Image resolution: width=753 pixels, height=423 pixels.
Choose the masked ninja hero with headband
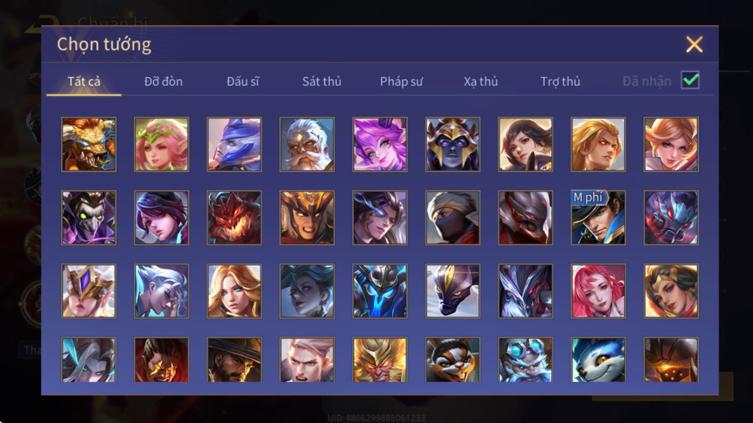point(453,218)
